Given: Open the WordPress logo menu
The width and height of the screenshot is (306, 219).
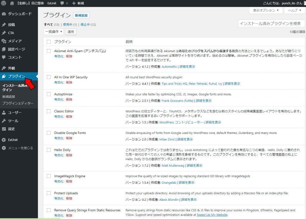Looking at the screenshot, I should [x=4, y=3].
